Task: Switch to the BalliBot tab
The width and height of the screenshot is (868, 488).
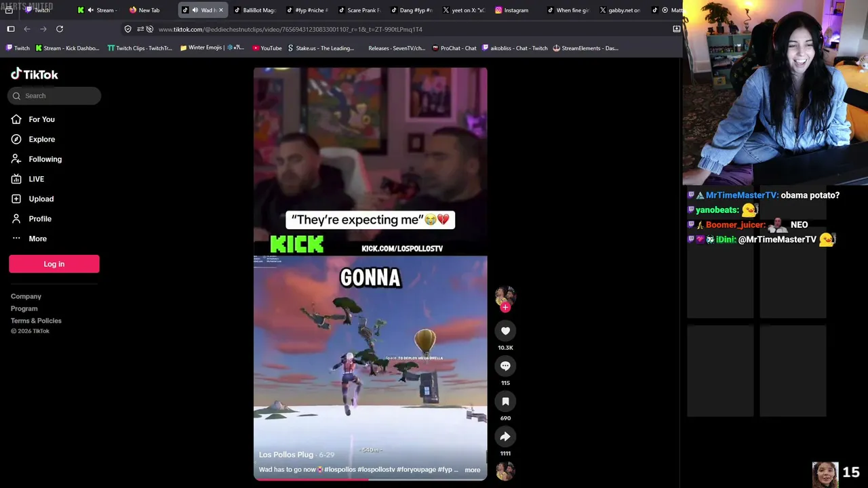Action: (x=255, y=10)
